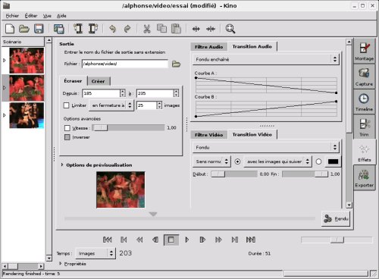379x279 pixels.
Task: Cut the scene with the scissors icon
Action: coord(147,29)
